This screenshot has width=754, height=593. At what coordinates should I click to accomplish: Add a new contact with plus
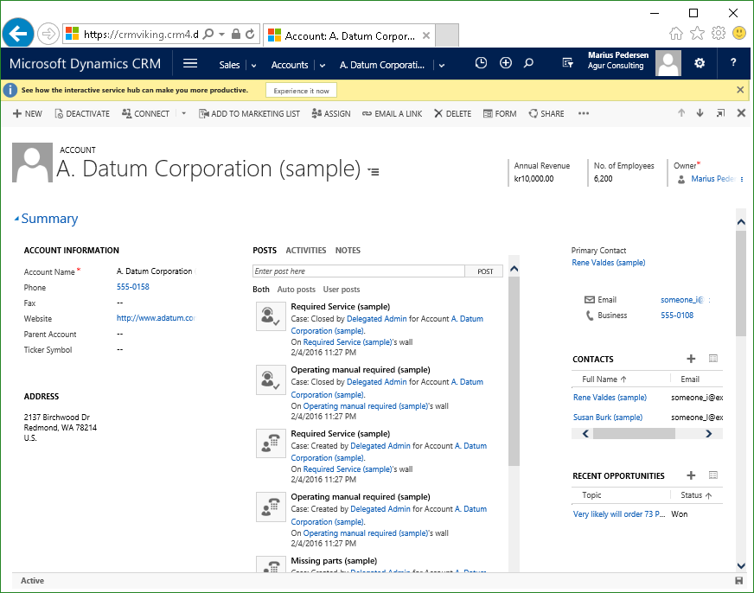[x=691, y=359]
